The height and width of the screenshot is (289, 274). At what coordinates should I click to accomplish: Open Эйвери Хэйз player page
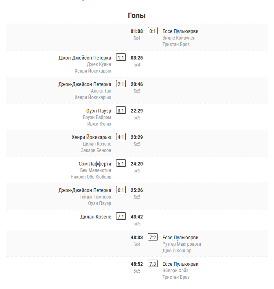pos(175,271)
